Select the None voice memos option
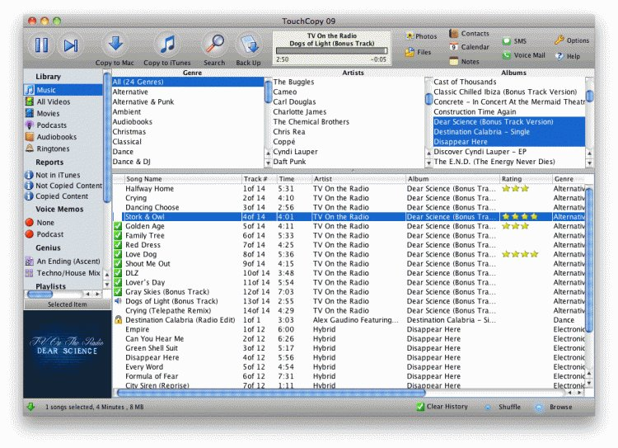The width and height of the screenshot is (618, 448). (x=45, y=223)
